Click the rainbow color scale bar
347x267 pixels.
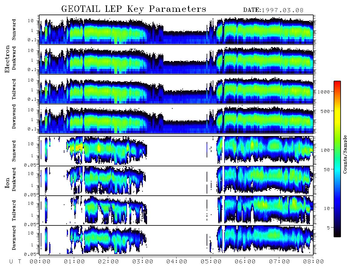coord(337,159)
